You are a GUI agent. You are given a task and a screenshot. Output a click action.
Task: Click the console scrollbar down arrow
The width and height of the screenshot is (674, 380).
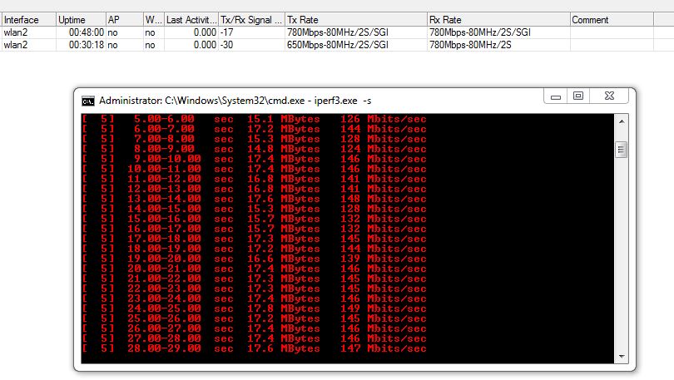[x=622, y=357]
